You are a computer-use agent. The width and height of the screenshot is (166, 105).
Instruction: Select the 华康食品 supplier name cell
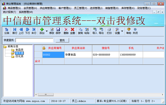(x=78, y=55)
